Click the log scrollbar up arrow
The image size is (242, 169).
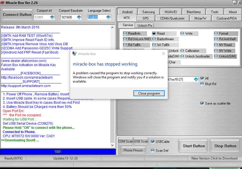pos(112,27)
